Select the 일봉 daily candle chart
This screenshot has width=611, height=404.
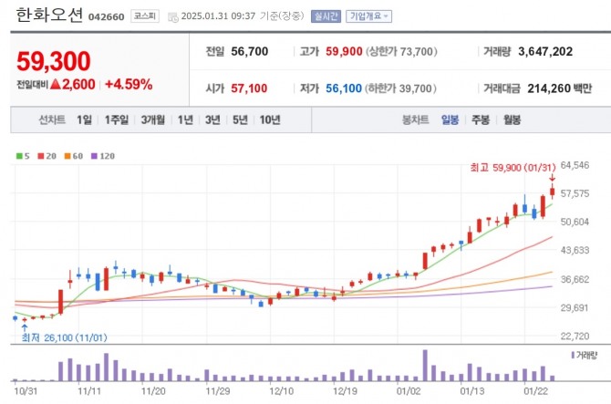coord(450,120)
